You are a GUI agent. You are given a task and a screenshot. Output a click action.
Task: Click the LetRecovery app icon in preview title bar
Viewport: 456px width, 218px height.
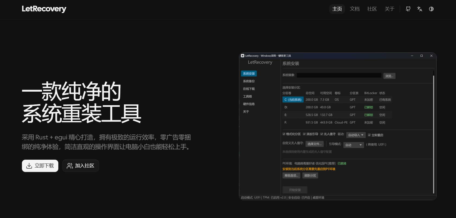[243, 56]
